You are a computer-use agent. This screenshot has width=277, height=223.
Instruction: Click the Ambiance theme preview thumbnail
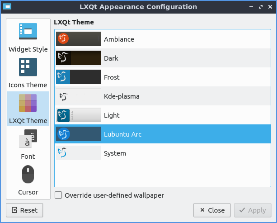pyautogui.click(x=79, y=39)
